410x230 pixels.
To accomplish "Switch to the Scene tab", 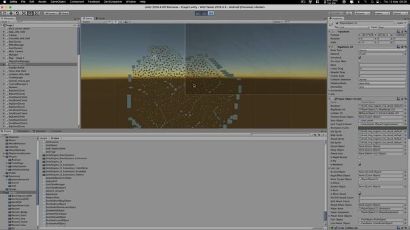I will pos(88,19).
